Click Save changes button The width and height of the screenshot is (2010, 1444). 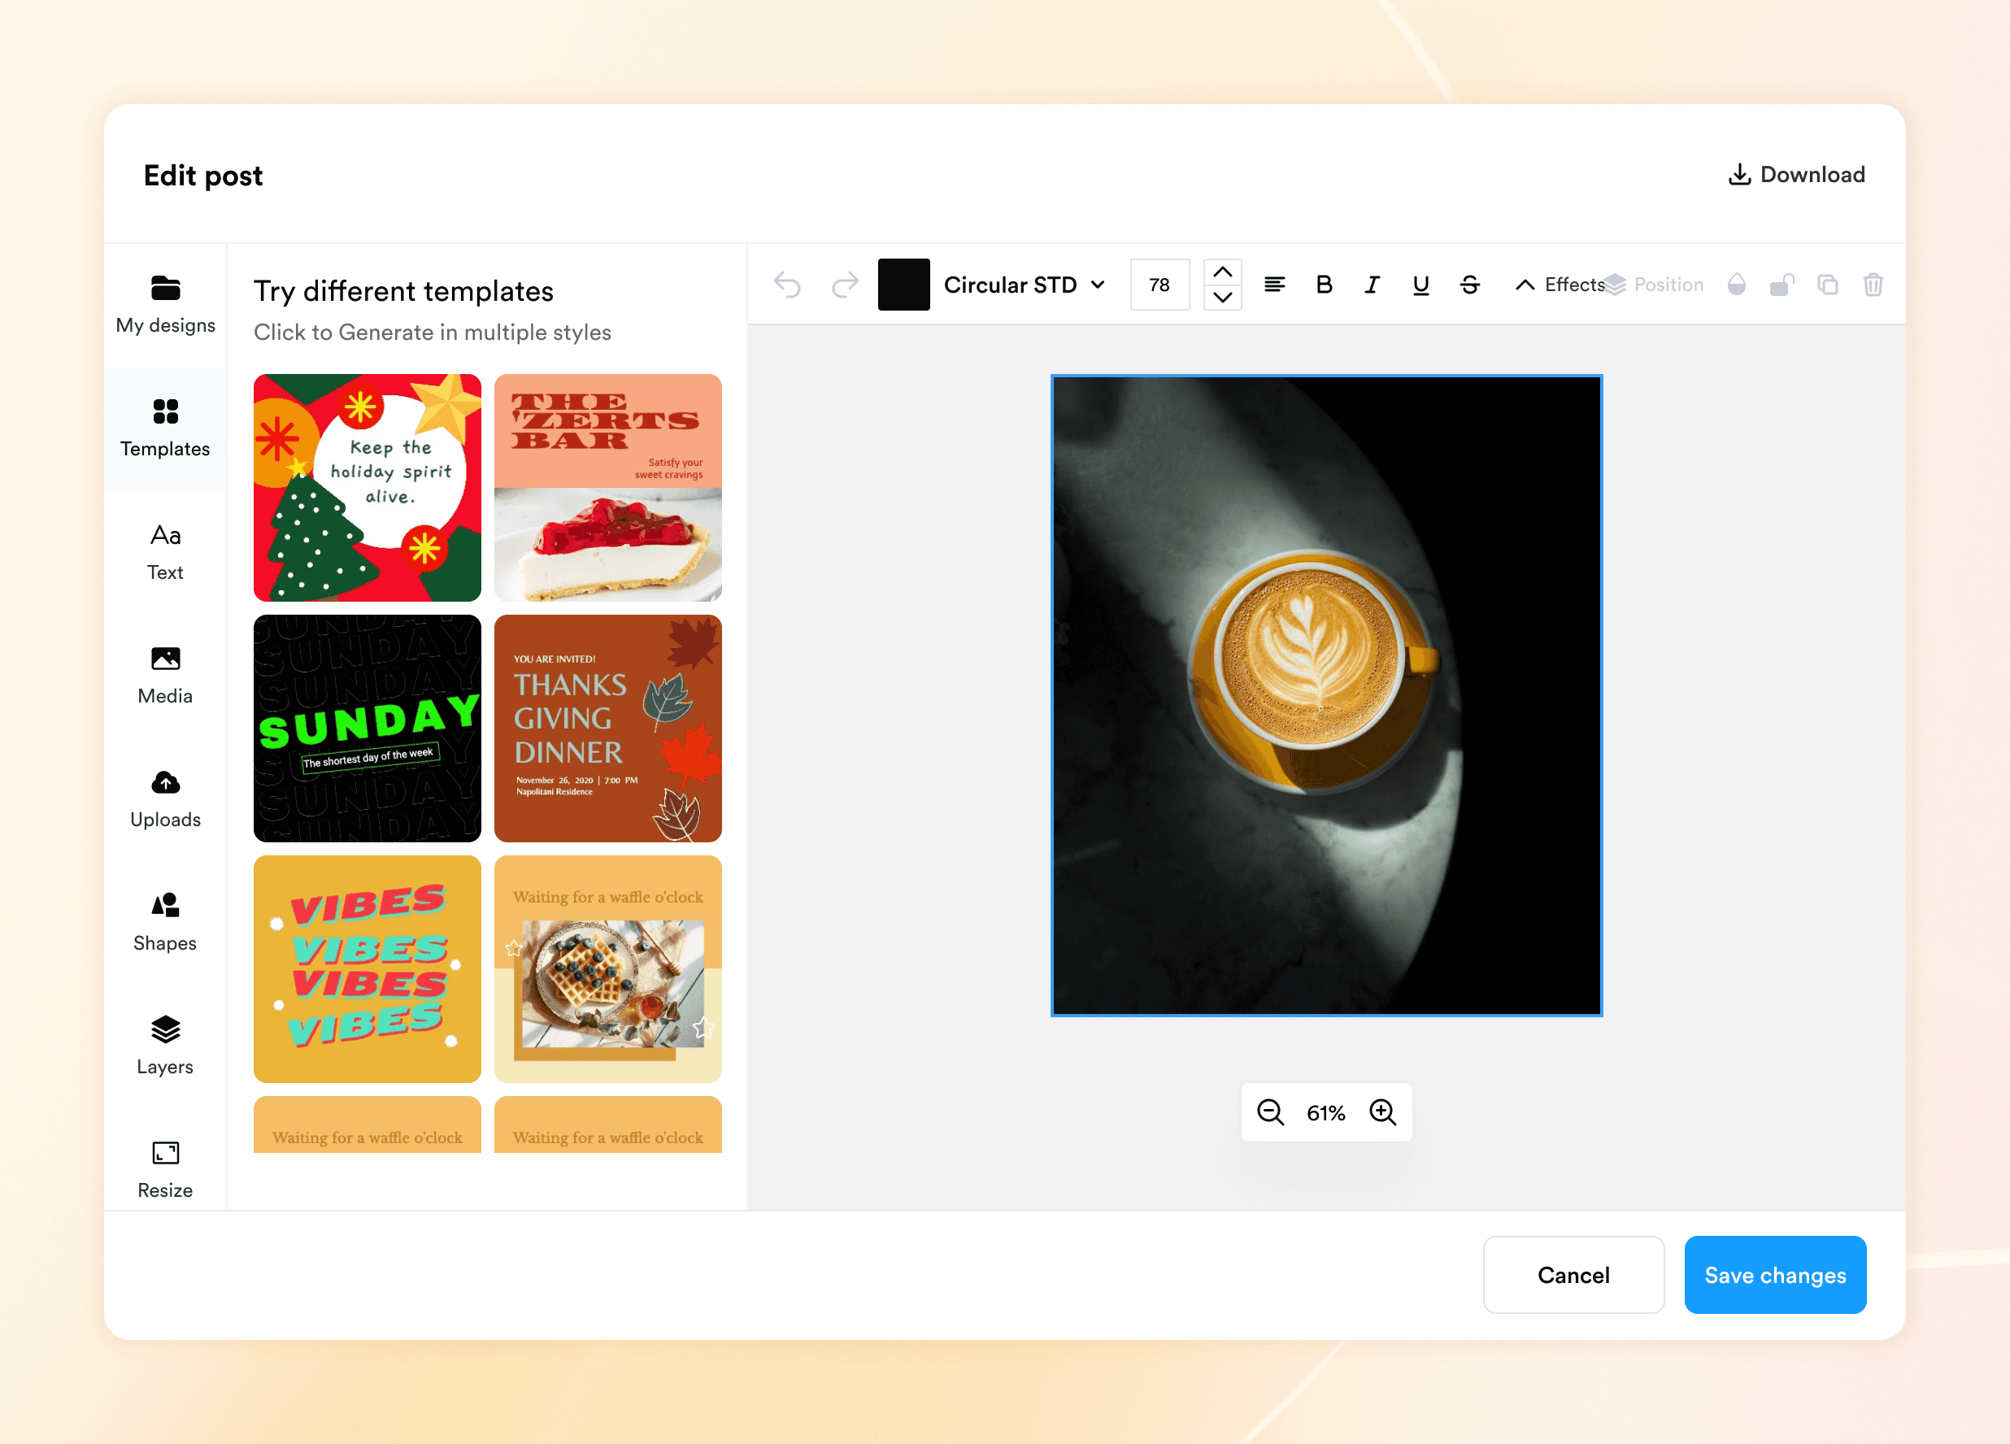coord(1775,1275)
